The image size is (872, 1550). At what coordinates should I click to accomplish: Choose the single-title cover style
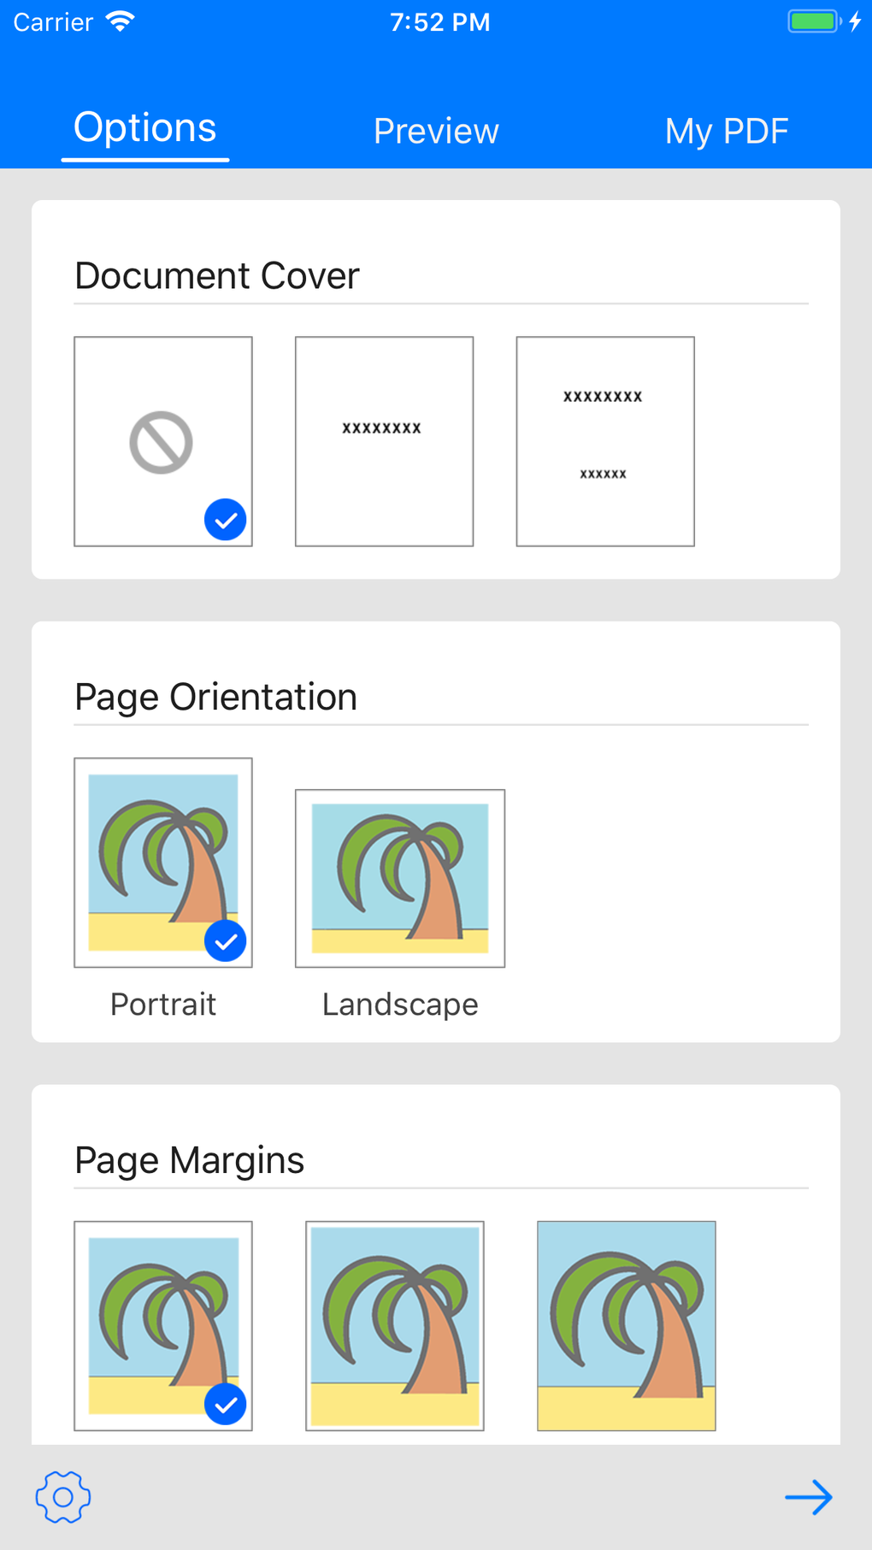384,441
